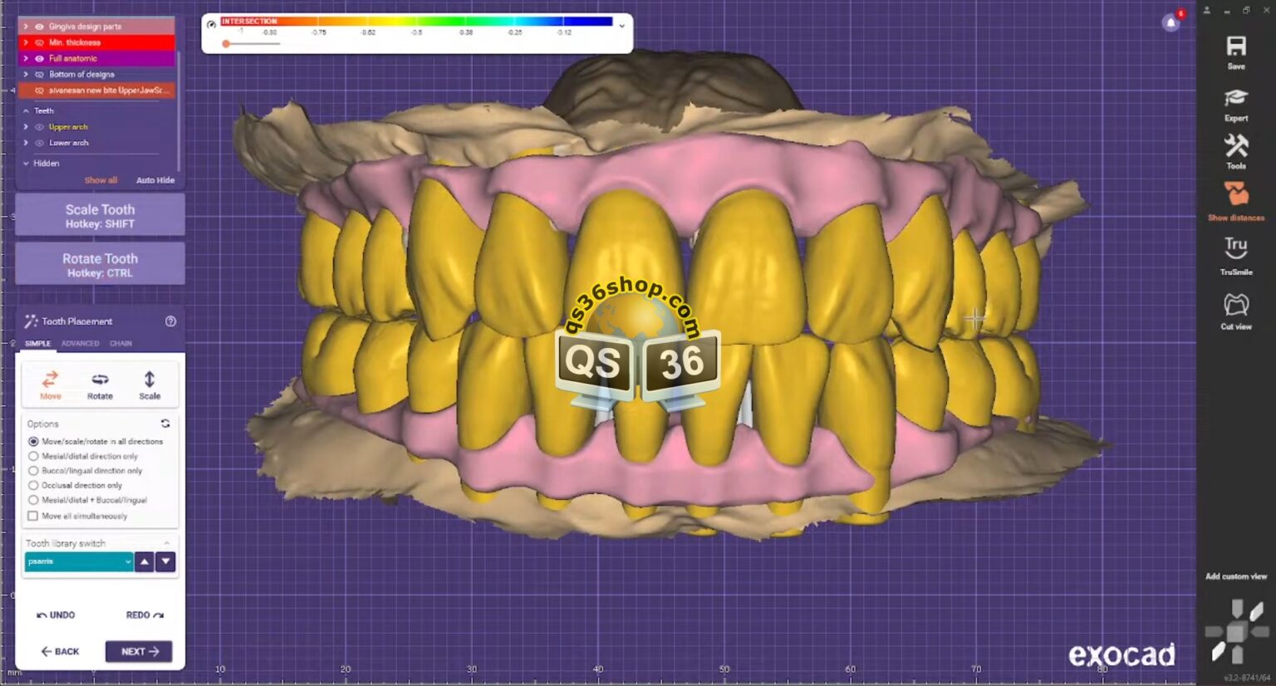The image size is (1276, 686).
Task: Expand the Upper arch tree item
Action: 26,127
